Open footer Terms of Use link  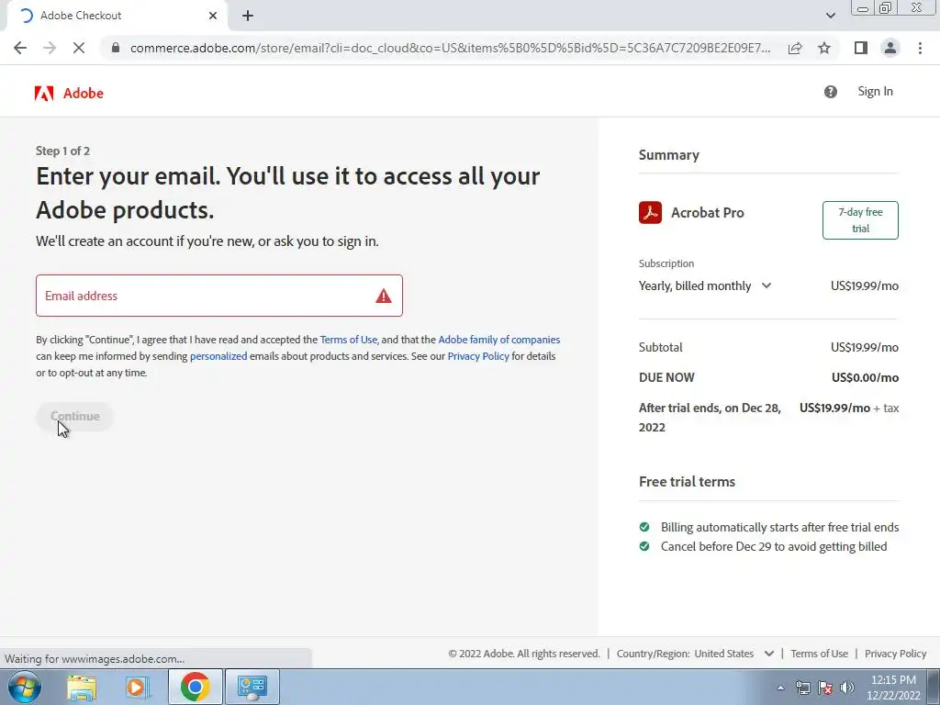(819, 654)
